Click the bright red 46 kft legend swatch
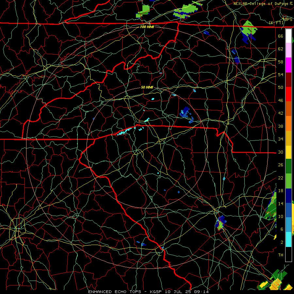 click(288, 94)
